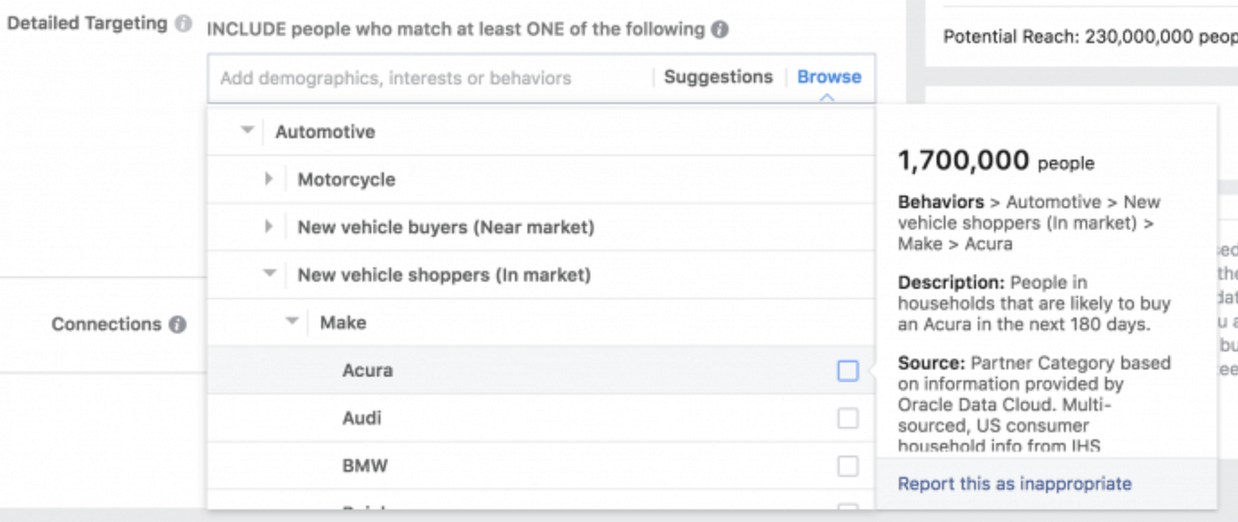
Task: Expand New vehicle buyers (Near market)
Action: tap(269, 226)
